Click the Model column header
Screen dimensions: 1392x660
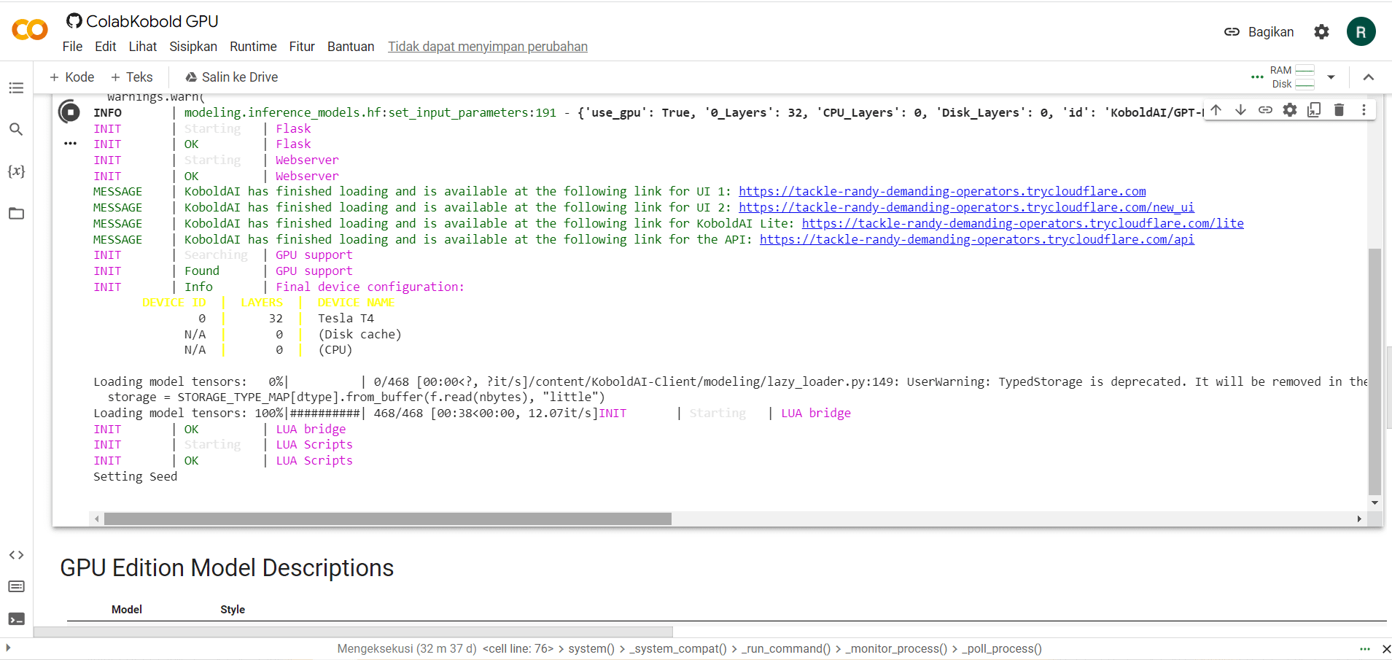click(127, 610)
